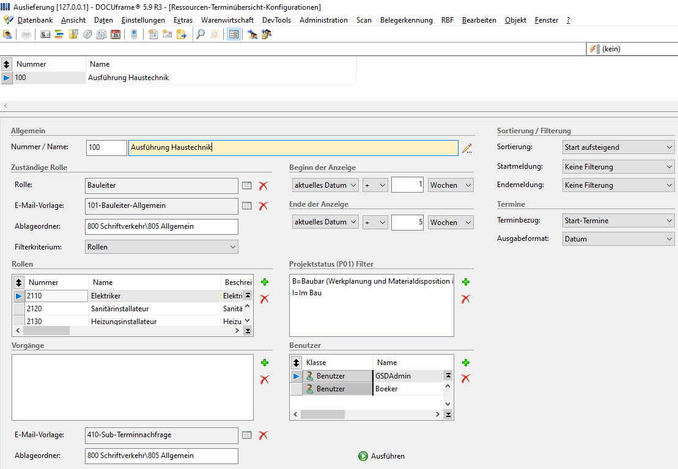Click in the Nummer field showing 100

coord(106,147)
